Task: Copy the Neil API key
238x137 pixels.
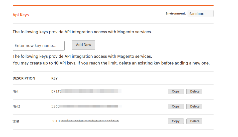Action: point(176,91)
